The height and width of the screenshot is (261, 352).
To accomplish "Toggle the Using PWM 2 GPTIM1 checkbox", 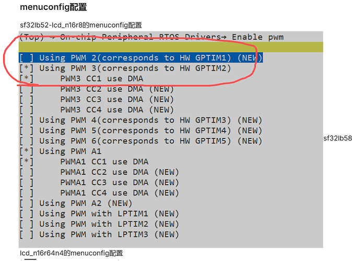I will click(27, 58).
